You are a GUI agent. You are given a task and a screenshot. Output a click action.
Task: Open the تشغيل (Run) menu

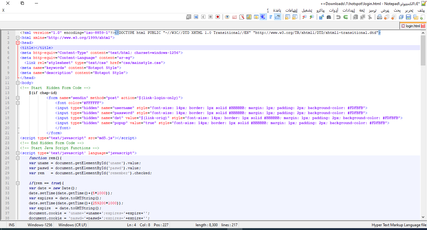[307, 10]
